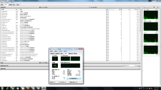Click the Windows Task Manager title bar icon
The height and width of the screenshot is (90, 161).
pyautogui.click(x=50, y=49)
